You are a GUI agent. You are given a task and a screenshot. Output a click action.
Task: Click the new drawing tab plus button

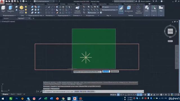(33, 18)
